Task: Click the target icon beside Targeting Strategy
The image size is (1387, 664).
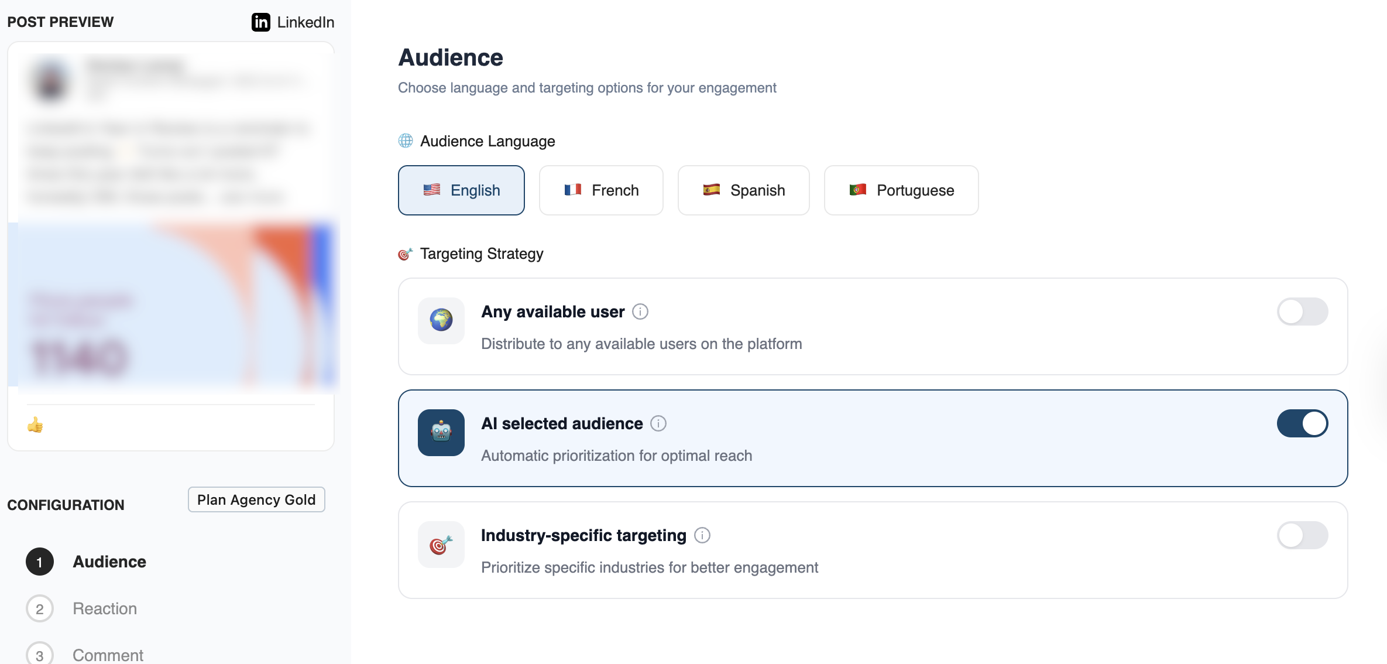Action: [x=406, y=254]
